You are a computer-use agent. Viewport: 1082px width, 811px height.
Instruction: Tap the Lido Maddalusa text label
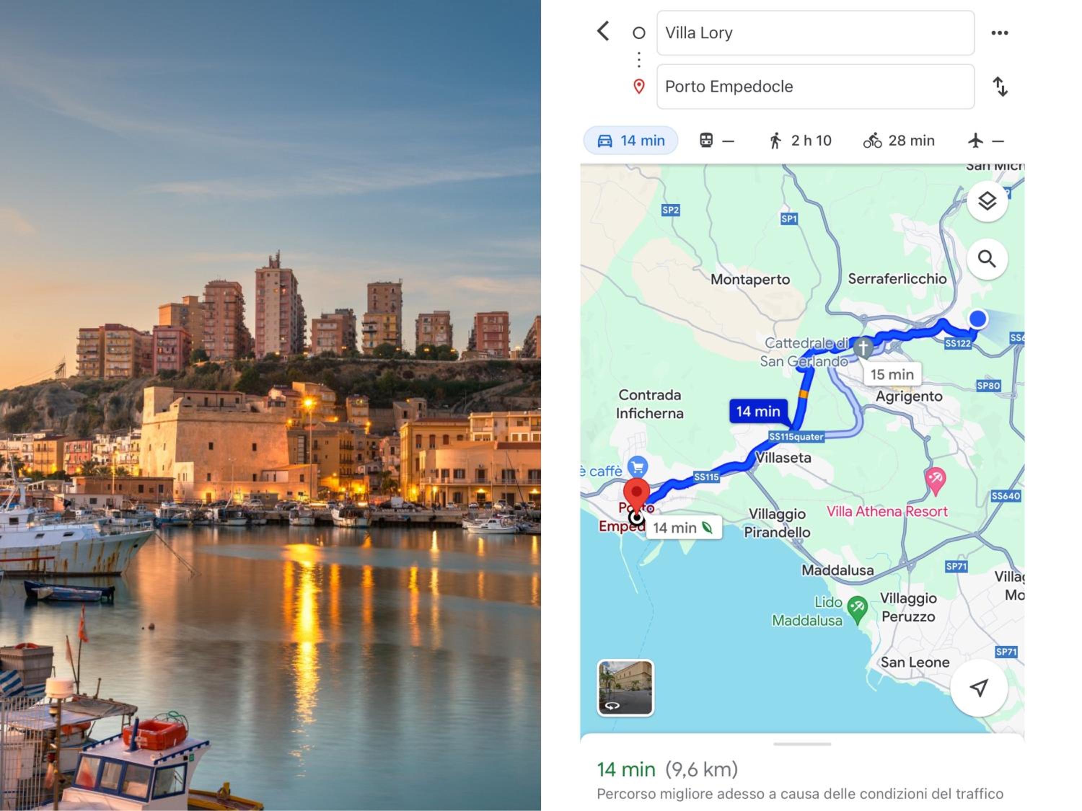click(807, 611)
